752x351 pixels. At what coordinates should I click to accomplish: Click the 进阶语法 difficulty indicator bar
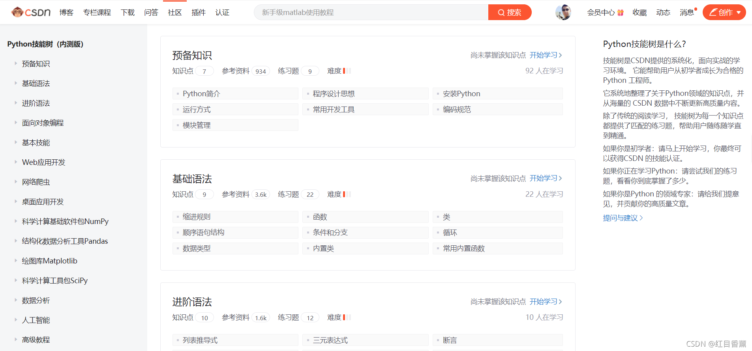(x=347, y=317)
